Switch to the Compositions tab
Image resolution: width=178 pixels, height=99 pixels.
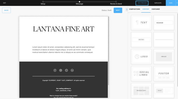pyautogui.click(x=135, y=9)
